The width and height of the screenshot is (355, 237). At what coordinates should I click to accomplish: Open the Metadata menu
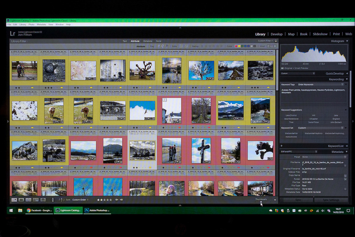coord(41,25)
